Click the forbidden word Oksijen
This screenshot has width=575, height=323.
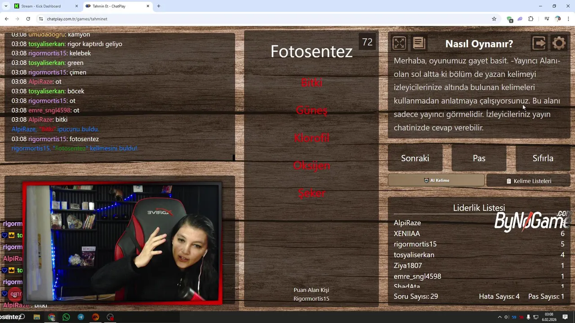(x=311, y=166)
